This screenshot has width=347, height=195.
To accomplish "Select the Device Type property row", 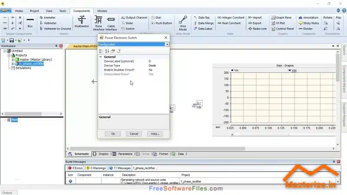I will [x=134, y=65].
